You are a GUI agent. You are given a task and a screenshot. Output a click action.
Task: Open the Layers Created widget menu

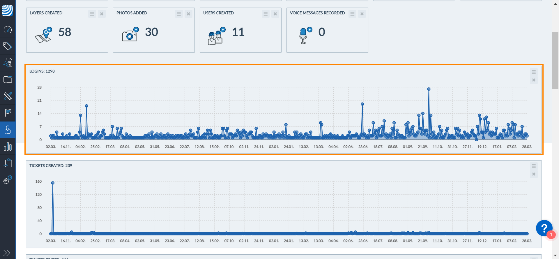(92, 14)
